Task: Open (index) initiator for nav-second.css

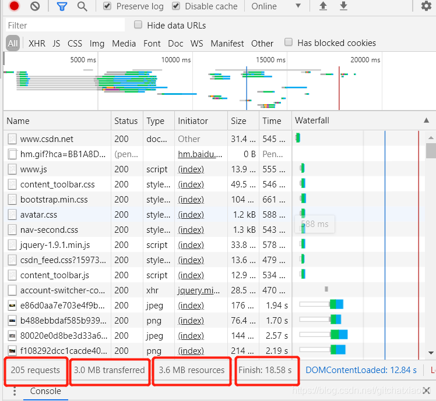Action: point(191,230)
